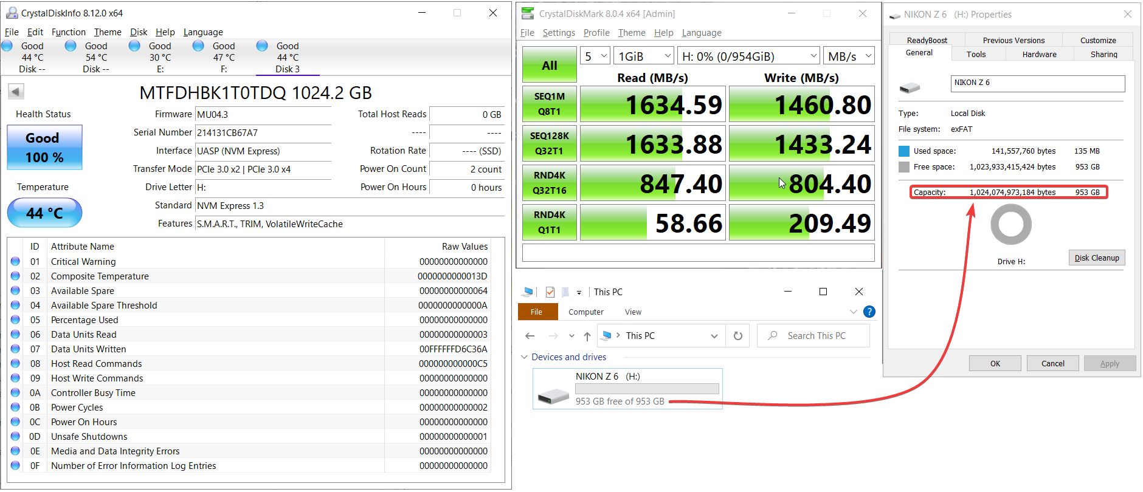Open the test count dropdown showing 5
Image resolution: width=1143 pixels, height=492 pixels.
[595, 56]
